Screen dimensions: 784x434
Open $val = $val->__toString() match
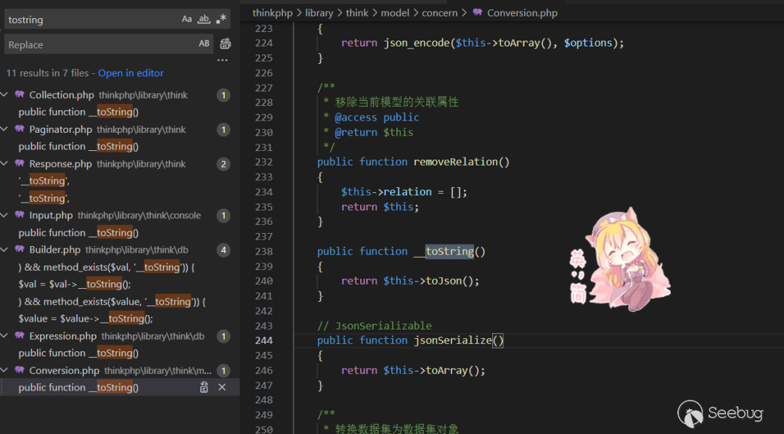(75, 284)
